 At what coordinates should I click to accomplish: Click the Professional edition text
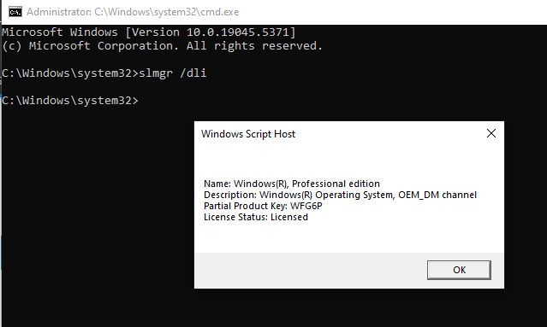click(x=336, y=184)
